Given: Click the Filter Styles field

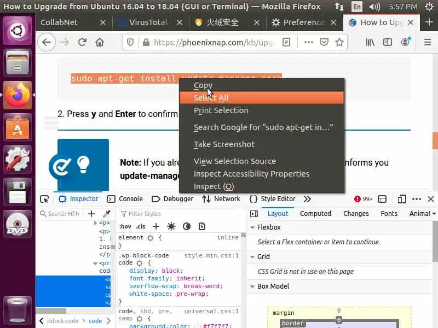Looking at the screenshot, I should pos(179,214).
